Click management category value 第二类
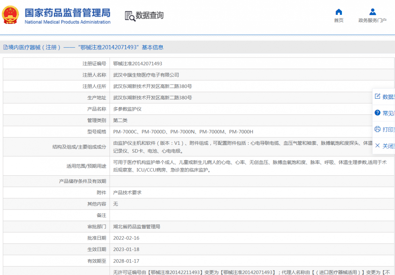 120,120
